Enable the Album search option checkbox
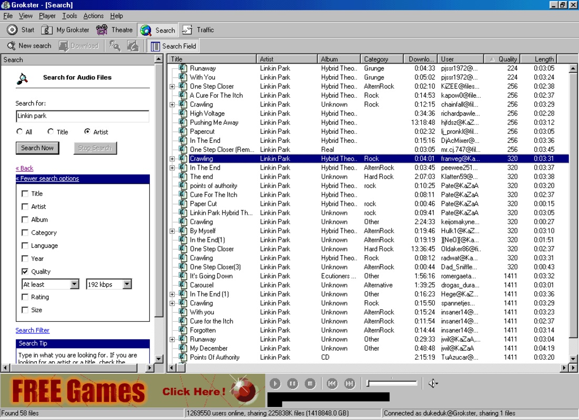The height and width of the screenshot is (420, 579). 25,219
